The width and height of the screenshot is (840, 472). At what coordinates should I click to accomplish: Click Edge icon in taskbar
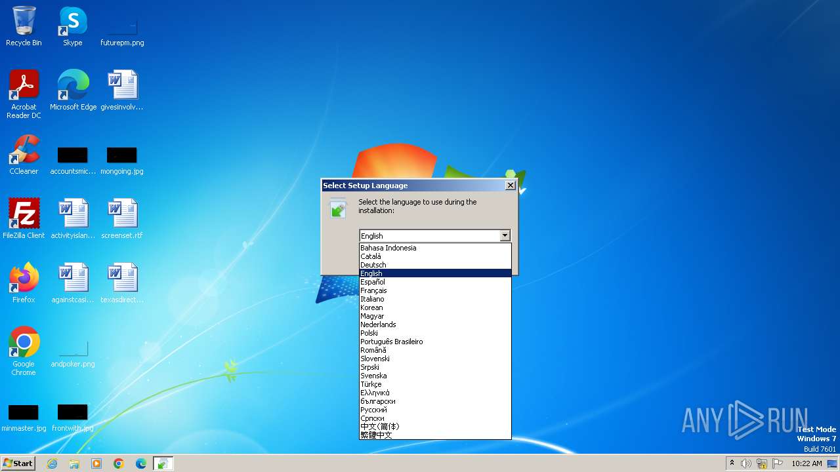(x=141, y=463)
